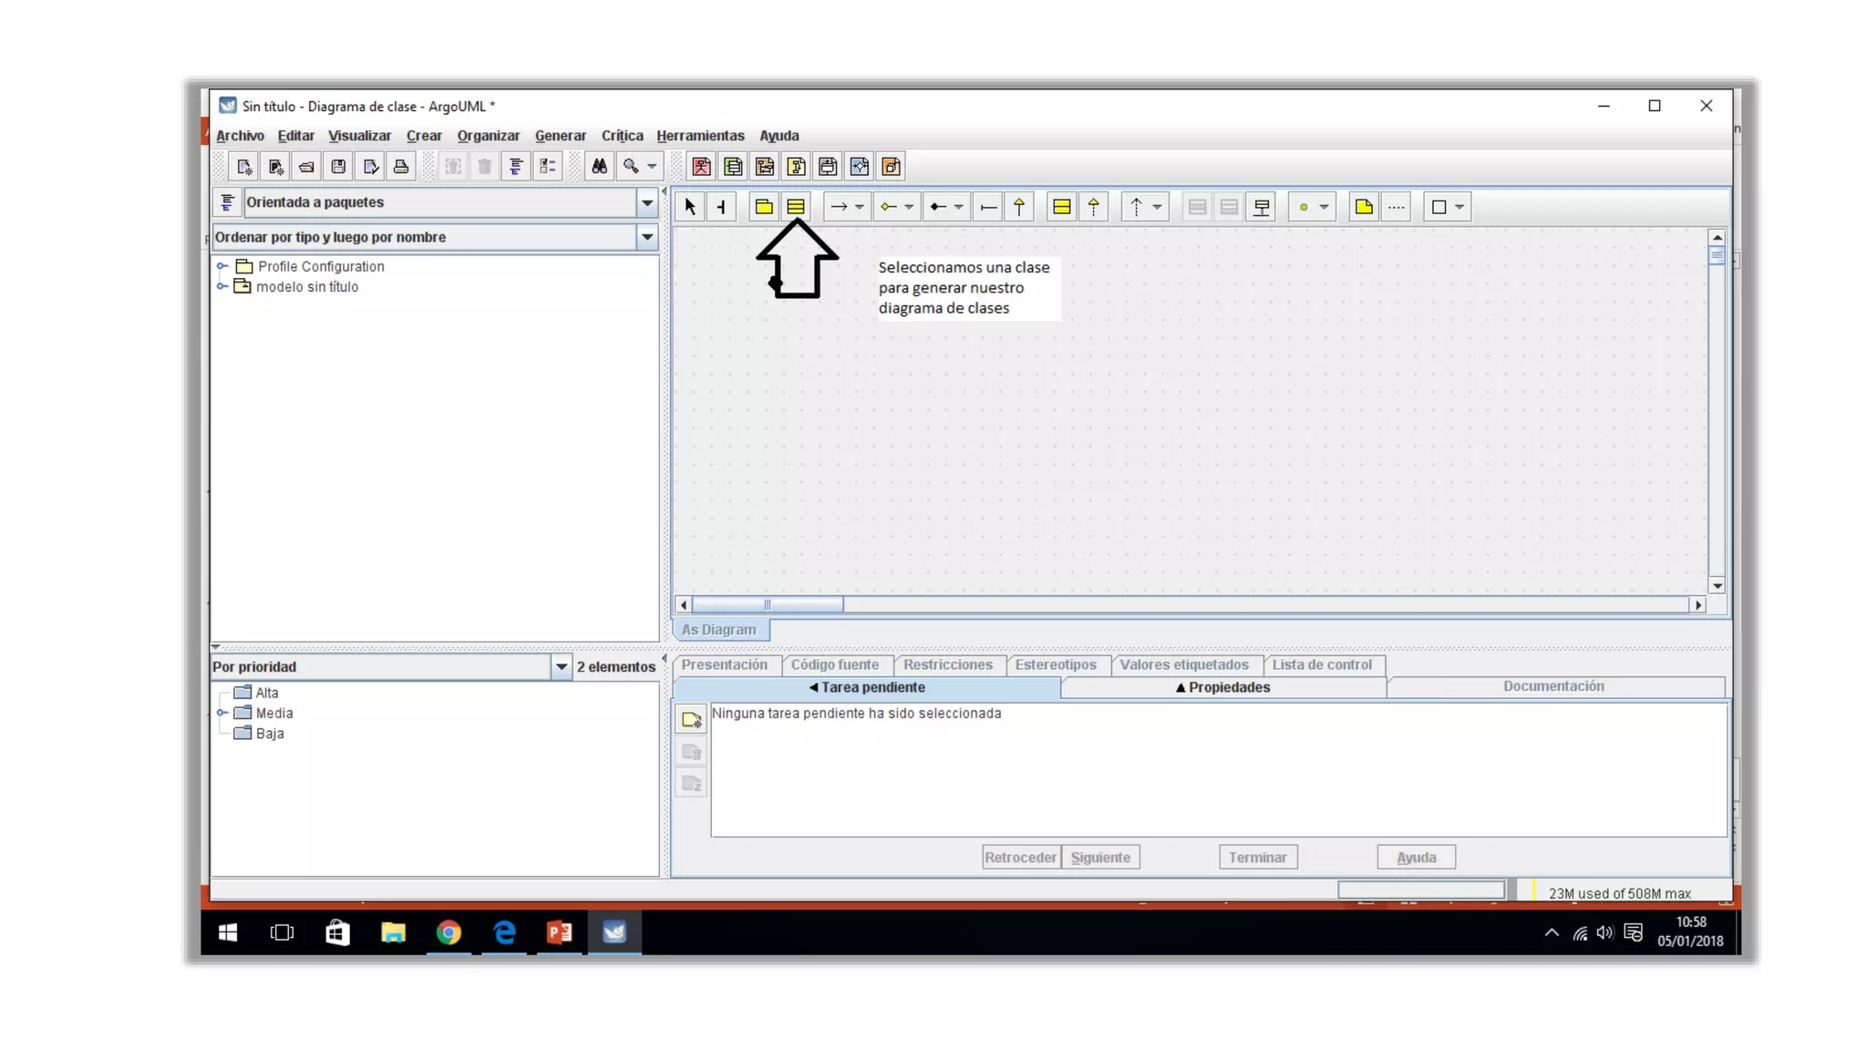Open the Orientada a paquetes dropdown
This screenshot has height=1050, width=1867.
[646, 202]
